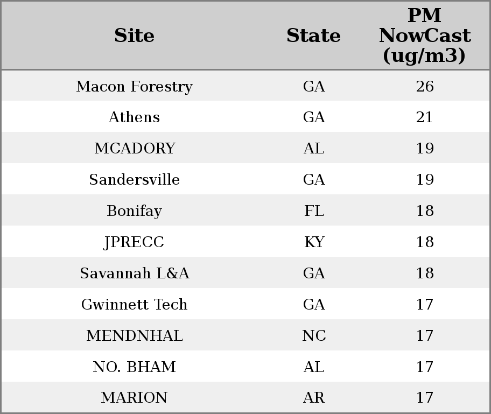Image resolution: width=491 pixels, height=414 pixels.
Task: Click the JPRECC site name
Action: (134, 242)
